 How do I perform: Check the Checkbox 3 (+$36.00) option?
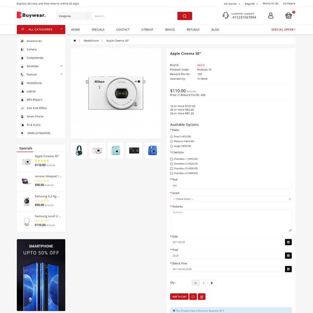tap(171, 168)
